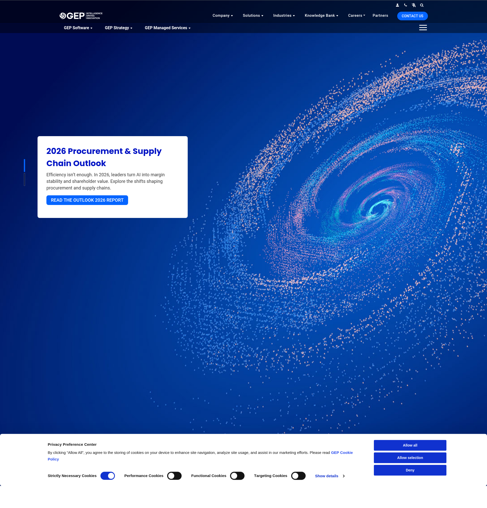Click the user account icon

[x=397, y=5]
